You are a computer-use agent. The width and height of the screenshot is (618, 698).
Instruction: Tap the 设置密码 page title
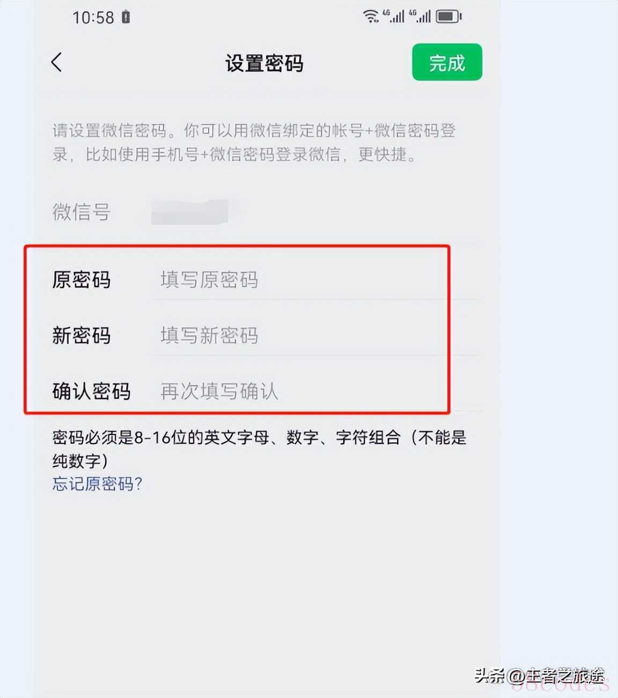[x=264, y=63]
